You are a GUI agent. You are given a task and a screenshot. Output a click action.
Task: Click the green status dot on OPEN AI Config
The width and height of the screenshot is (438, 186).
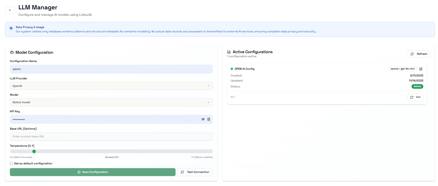232,69
